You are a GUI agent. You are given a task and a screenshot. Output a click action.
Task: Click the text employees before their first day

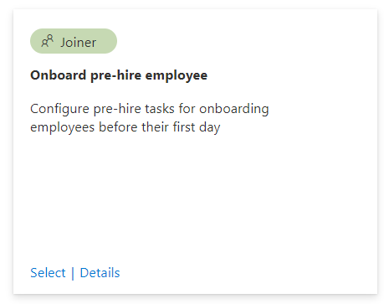pyautogui.click(x=125, y=127)
